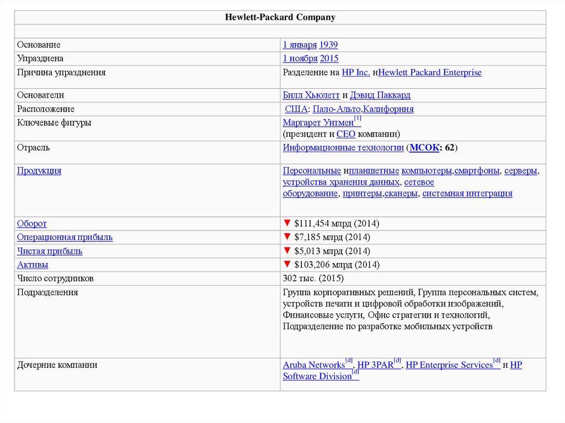Click the планшетные link

tap(374, 171)
